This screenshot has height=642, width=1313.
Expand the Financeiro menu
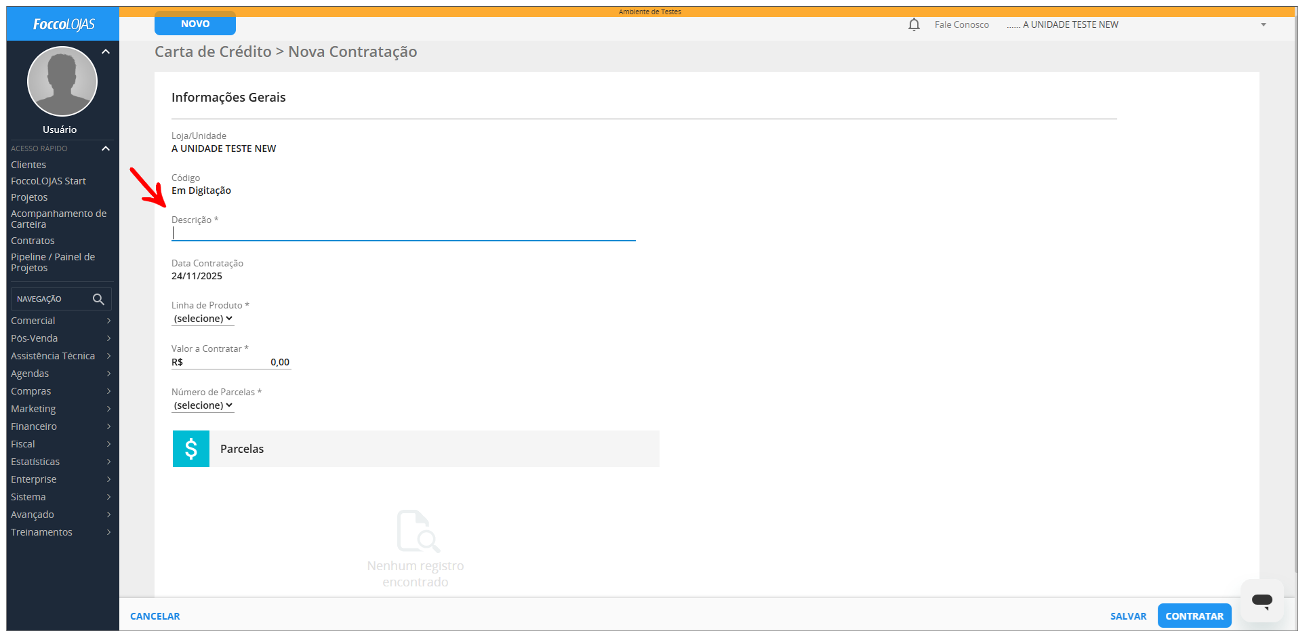(x=61, y=426)
